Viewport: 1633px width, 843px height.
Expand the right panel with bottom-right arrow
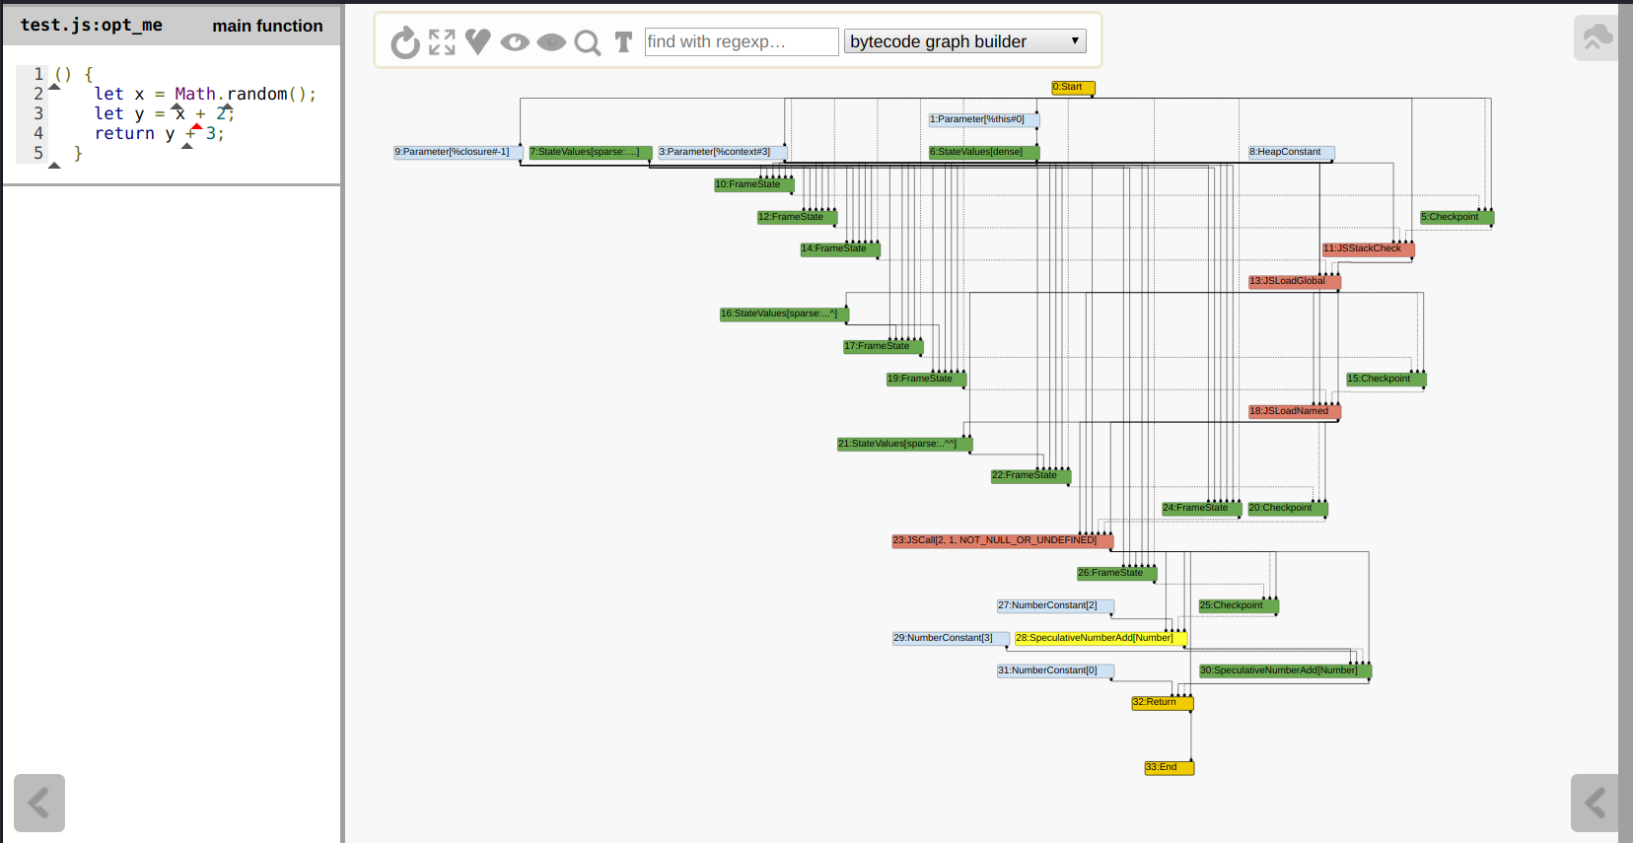pyautogui.click(x=1594, y=803)
